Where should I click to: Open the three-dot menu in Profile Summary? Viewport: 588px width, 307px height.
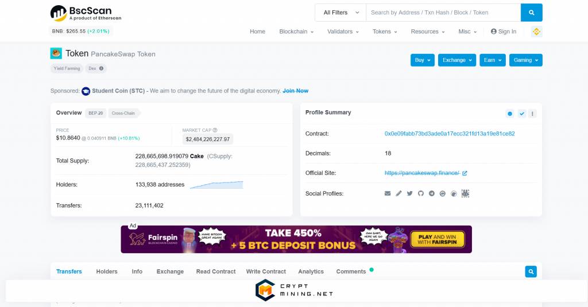[x=532, y=114]
